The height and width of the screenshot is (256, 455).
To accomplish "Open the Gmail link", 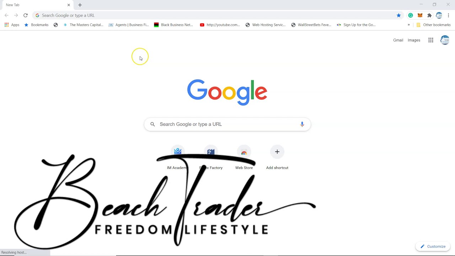I will tap(398, 40).
